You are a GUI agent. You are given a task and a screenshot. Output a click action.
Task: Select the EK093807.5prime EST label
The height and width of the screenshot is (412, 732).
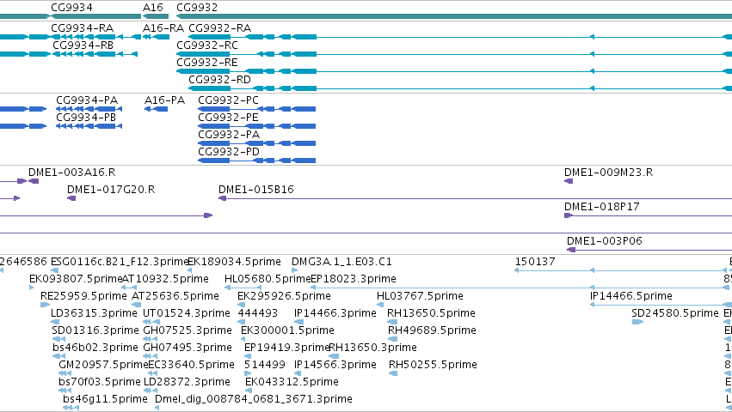(76, 279)
